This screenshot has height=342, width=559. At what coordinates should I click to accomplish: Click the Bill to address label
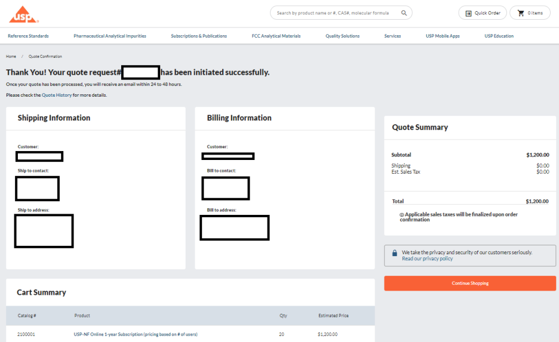(222, 210)
